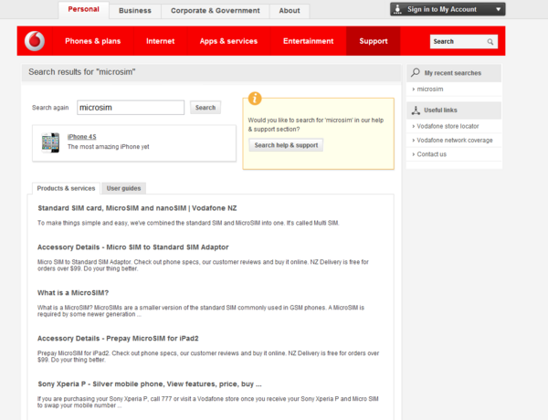Open the Contact us link

(432, 154)
